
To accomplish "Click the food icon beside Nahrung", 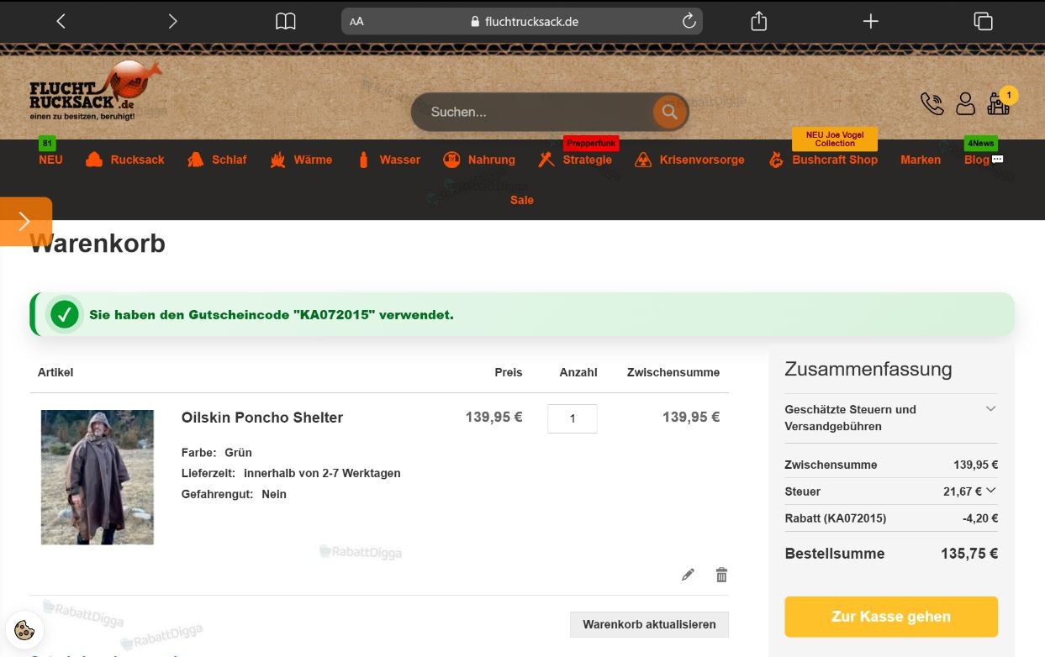I will pyautogui.click(x=451, y=160).
